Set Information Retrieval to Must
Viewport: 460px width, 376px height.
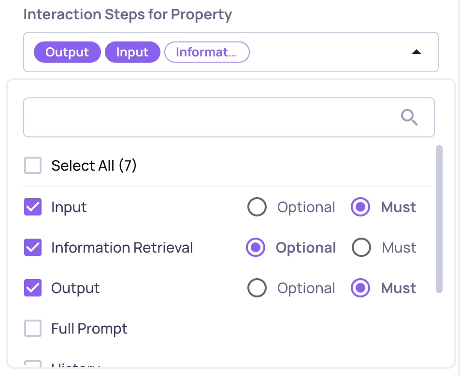(x=361, y=248)
